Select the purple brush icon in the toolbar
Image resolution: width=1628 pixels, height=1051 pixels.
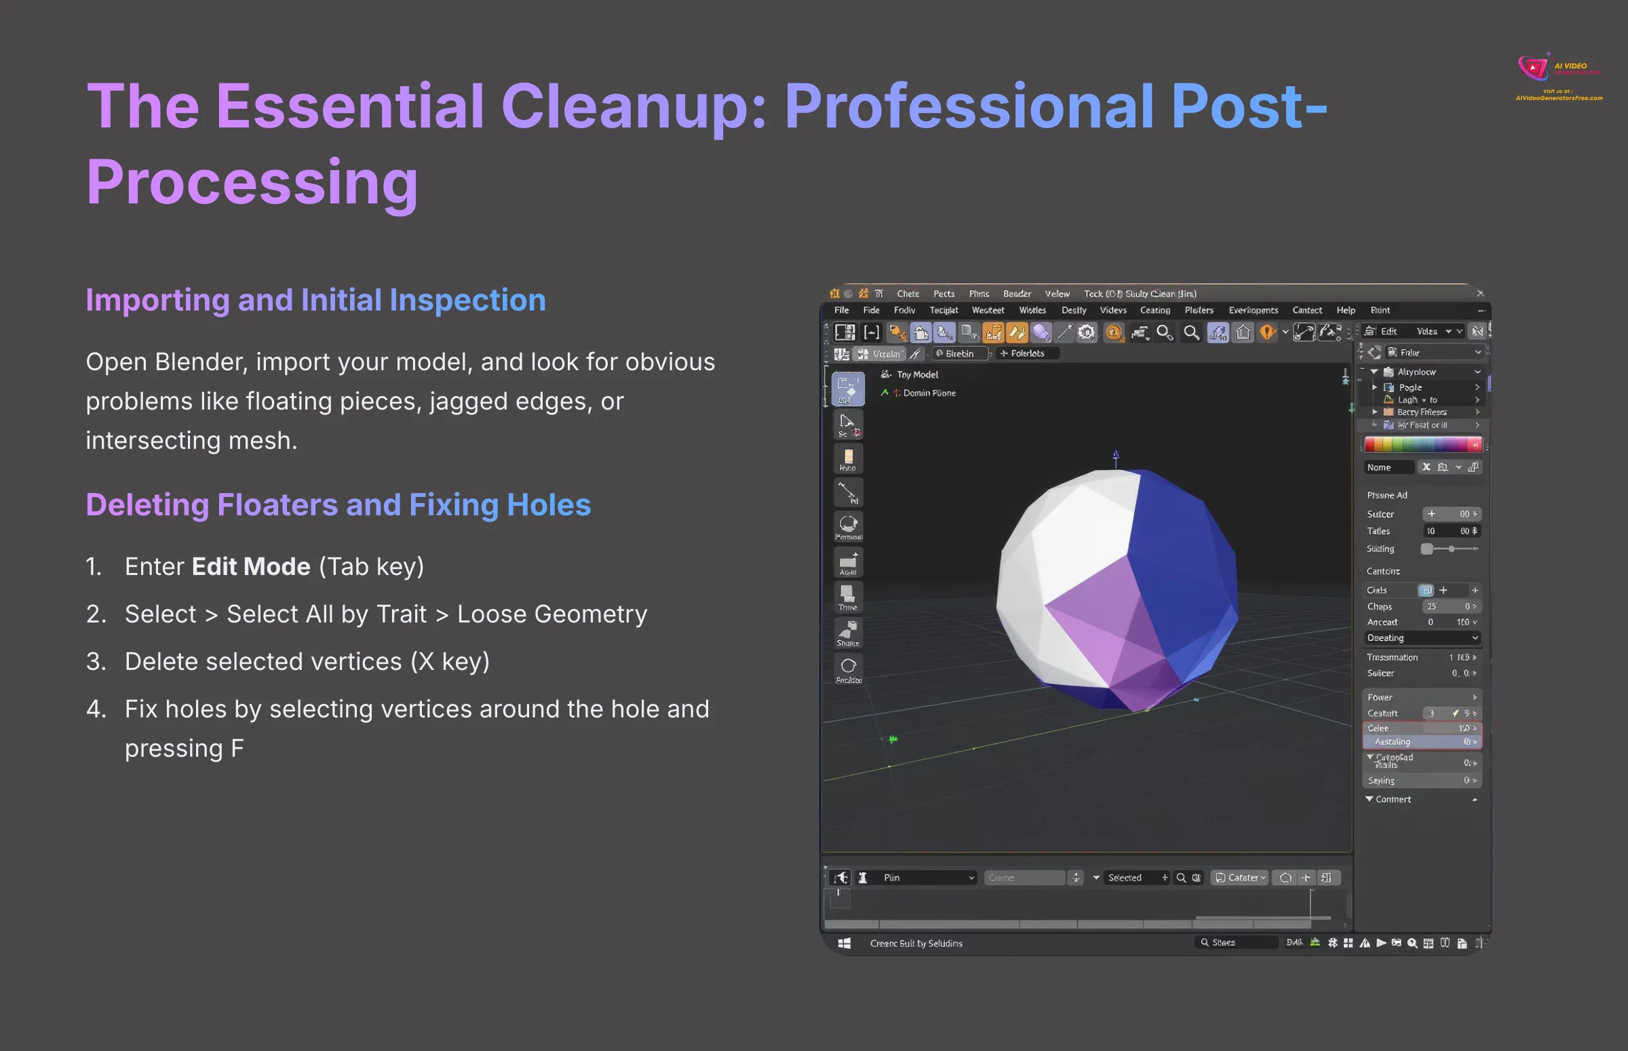pos(1041,332)
